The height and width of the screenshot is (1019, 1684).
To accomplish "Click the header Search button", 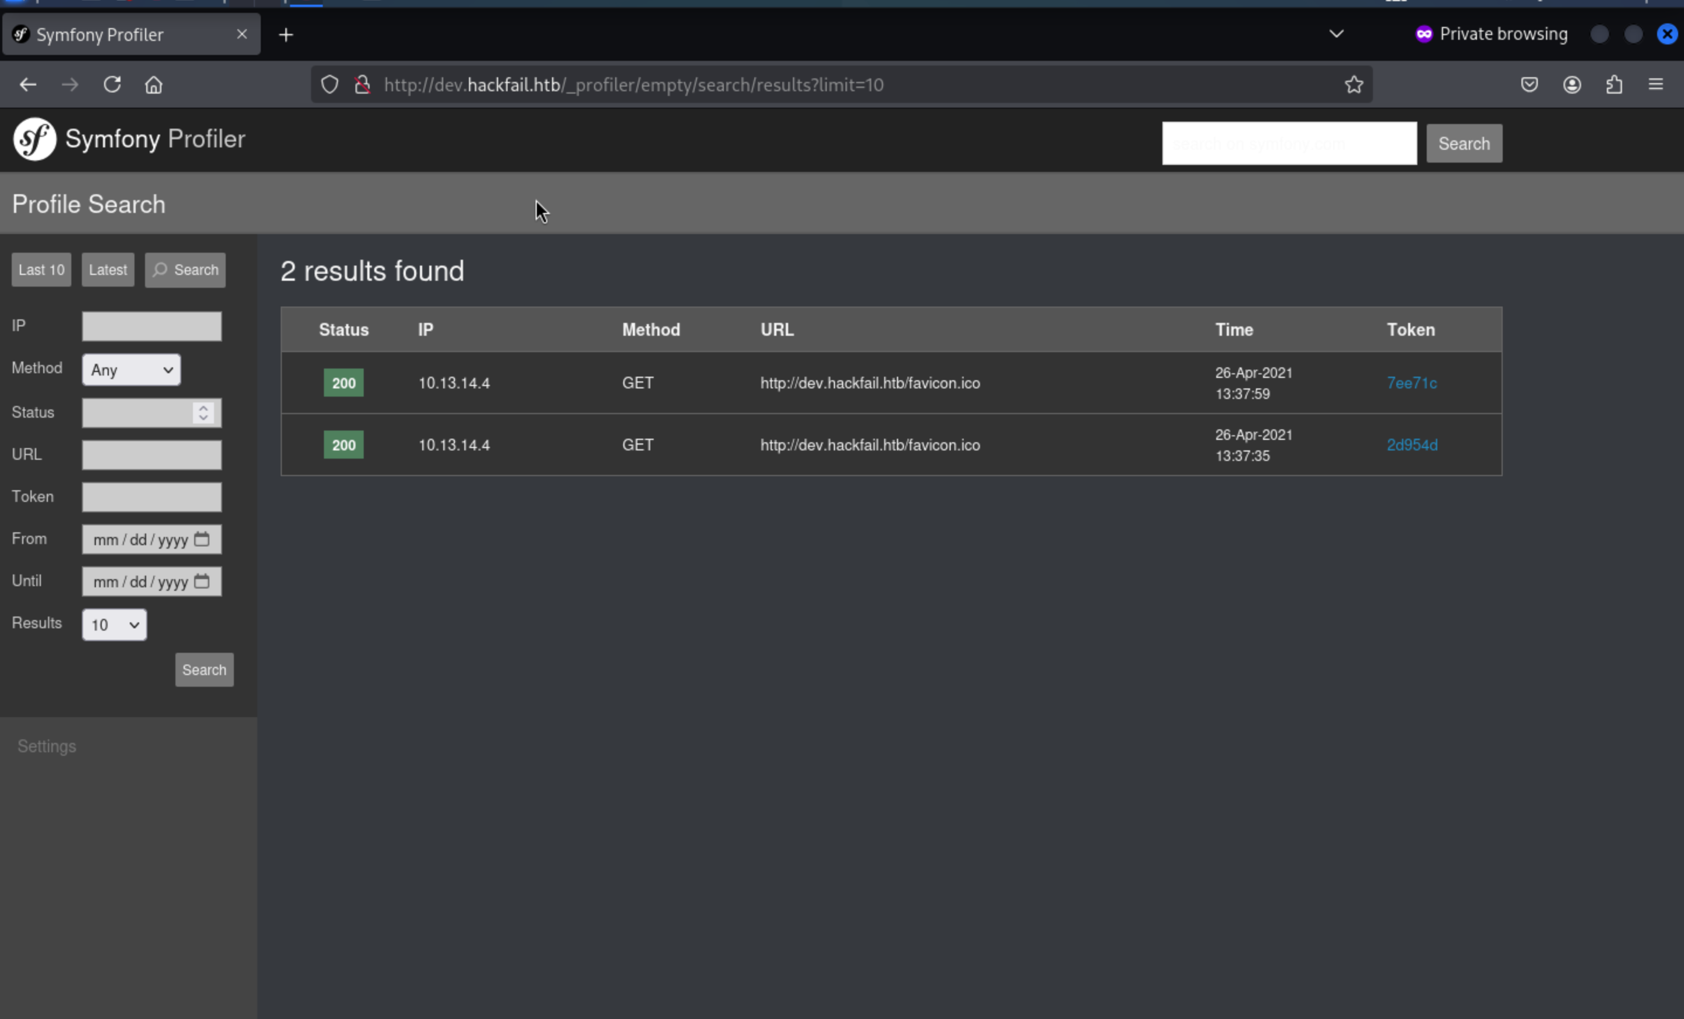I will click(1464, 144).
